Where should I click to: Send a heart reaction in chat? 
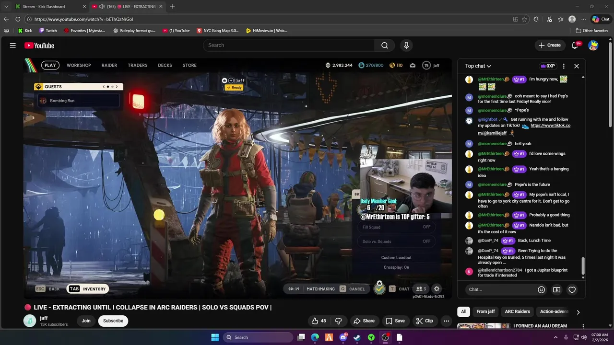572,289
